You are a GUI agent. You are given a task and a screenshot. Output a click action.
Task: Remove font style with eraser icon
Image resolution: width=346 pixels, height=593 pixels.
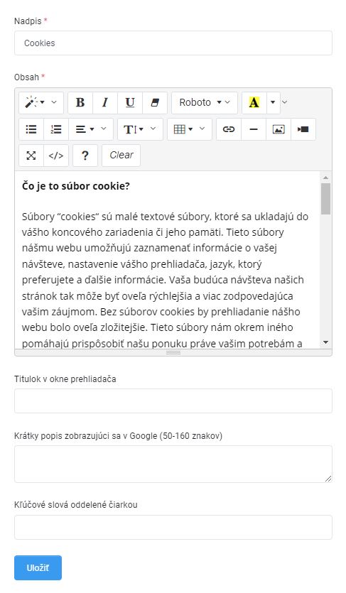coord(155,102)
